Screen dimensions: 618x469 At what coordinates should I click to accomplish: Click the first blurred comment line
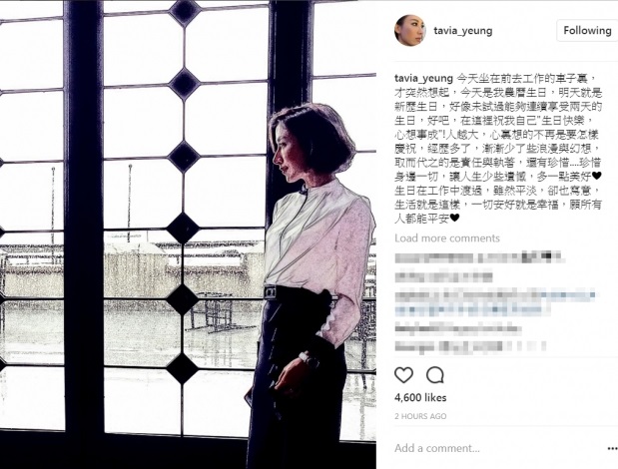[x=479, y=257]
